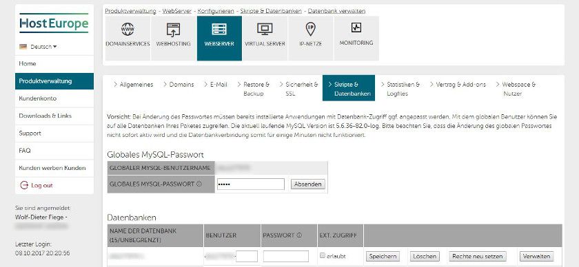Click Verwalten button in database row
This screenshot has height=267, width=579.
537,256
